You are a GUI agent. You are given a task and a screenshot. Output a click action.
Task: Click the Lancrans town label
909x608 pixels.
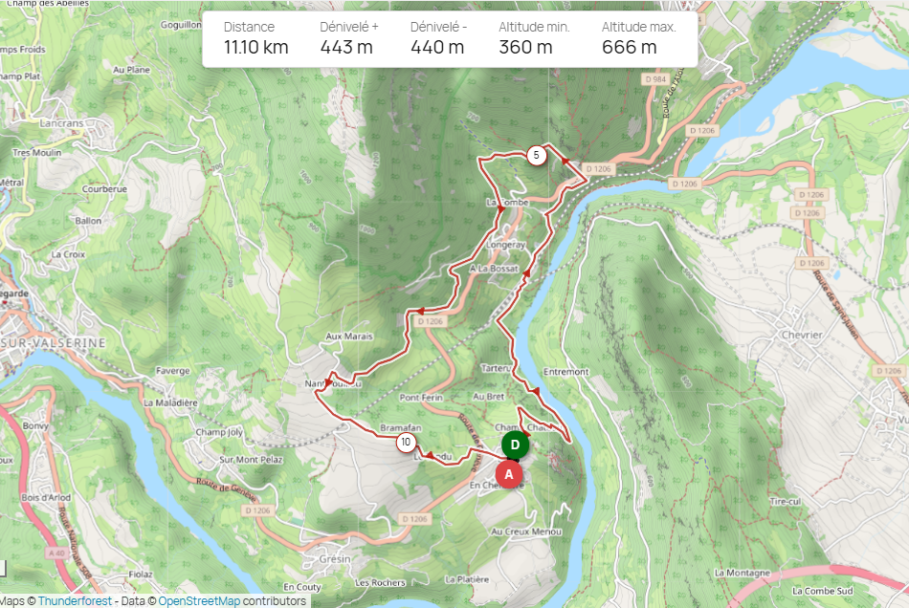coord(61,123)
